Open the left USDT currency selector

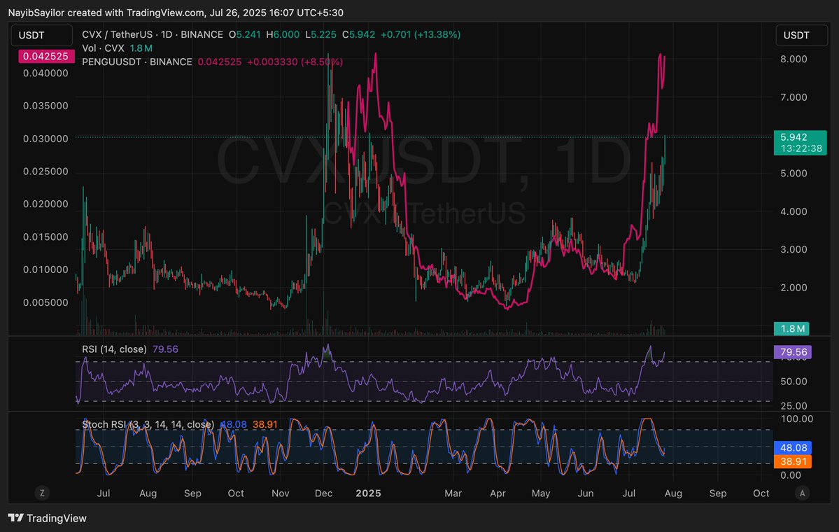(x=42, y=35)
